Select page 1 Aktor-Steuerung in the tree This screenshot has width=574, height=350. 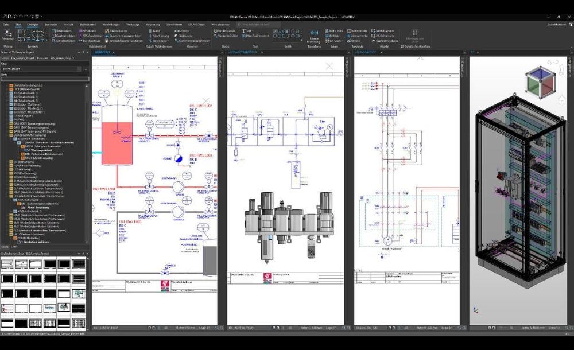pos(36,207)
